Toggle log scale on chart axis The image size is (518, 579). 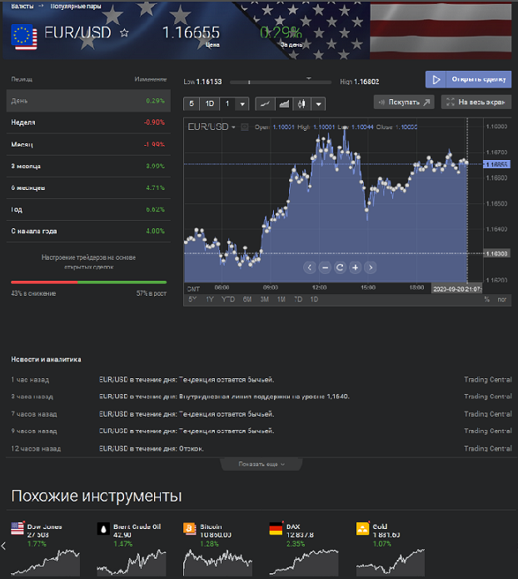click(x=501, y=299)
